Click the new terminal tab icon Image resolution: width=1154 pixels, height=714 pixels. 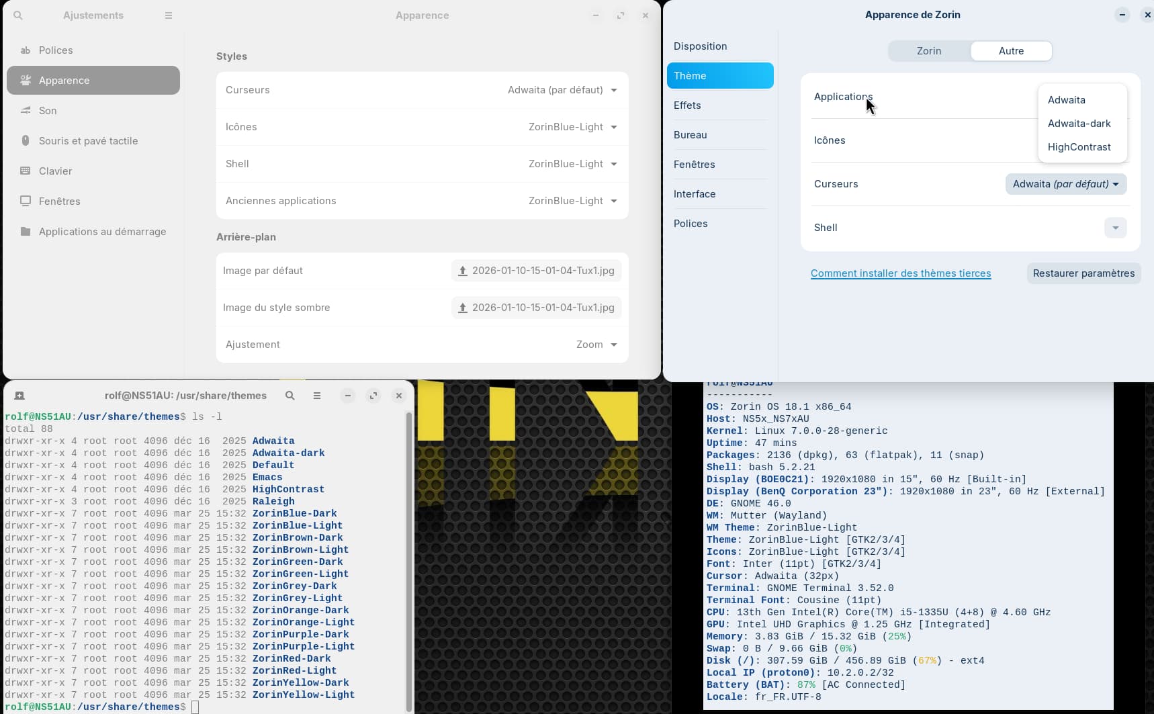19,396
